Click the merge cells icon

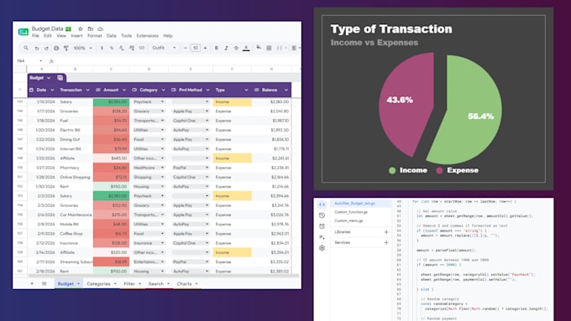click(280, 48)
